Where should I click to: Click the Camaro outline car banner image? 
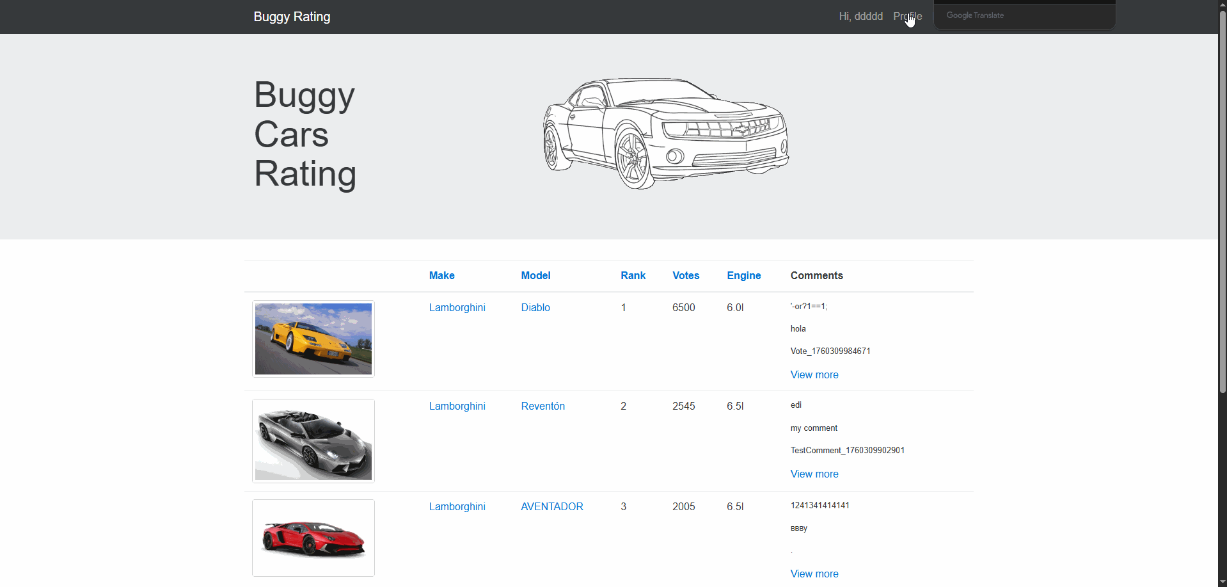pos(665,133)
